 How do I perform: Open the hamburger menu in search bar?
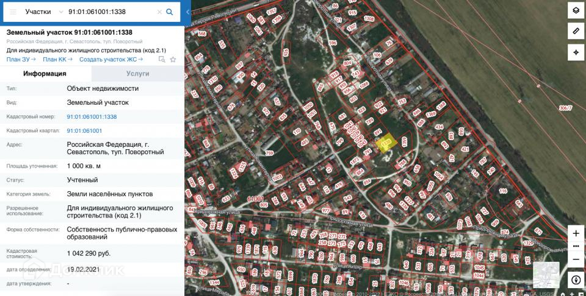tap(13, 12)
